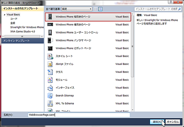Select the VB class template icon

click(x=50, y=72)
